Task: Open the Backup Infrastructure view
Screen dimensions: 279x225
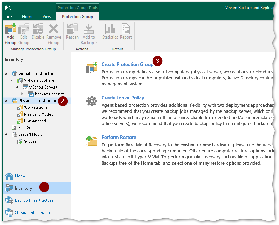Action: (x=34, y=200)
